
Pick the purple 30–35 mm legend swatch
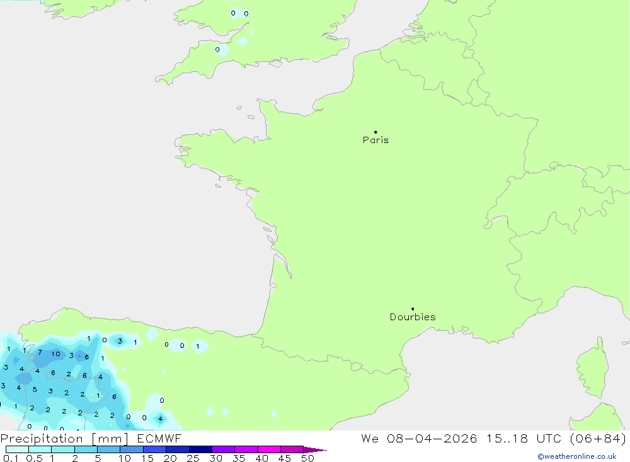pyautogui.click(x=224, y=449)
